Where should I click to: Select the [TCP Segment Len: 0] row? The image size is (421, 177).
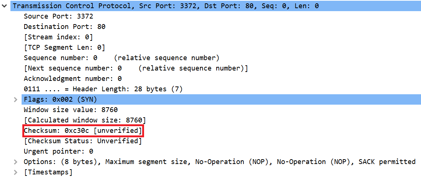click(64, 47)
